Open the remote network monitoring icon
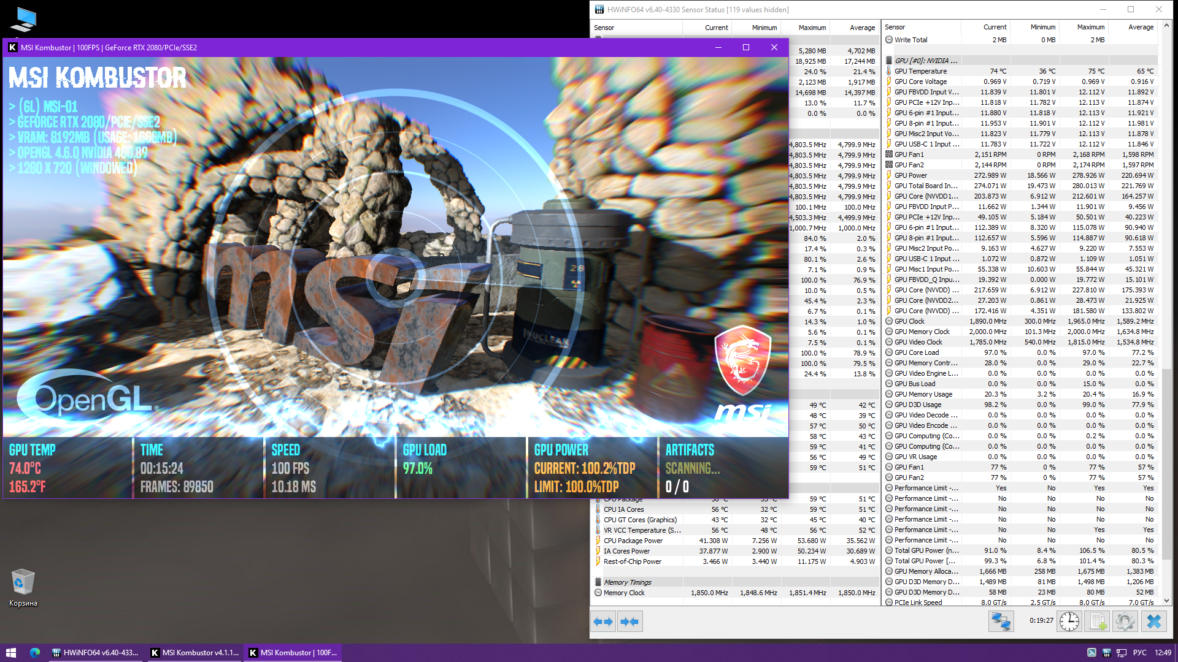1178x662 pixels. point(1001,622)
